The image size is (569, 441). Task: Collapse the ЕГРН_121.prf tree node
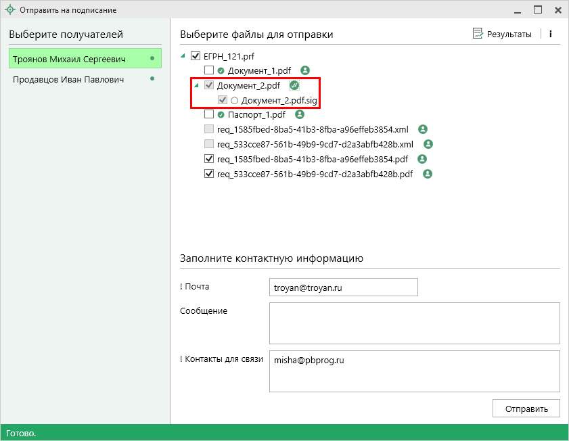184,55
